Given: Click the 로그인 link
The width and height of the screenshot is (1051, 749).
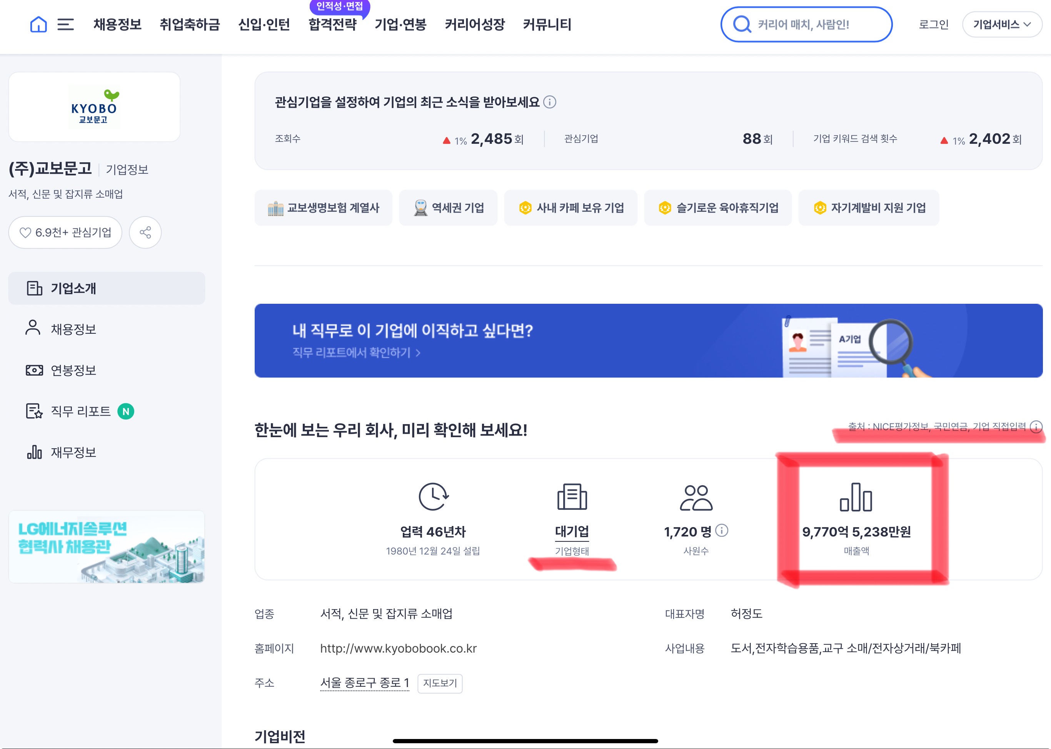Looking at the screenshot, I should 933,25.
